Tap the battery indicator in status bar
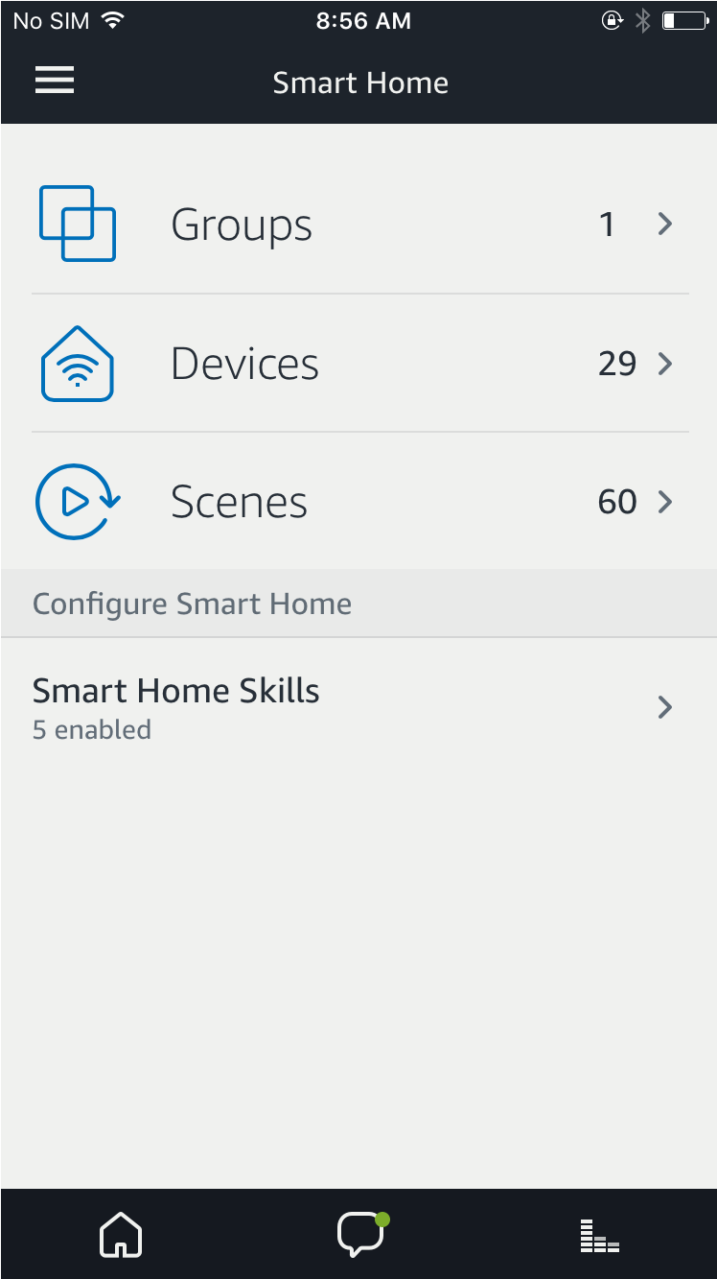 click(x=682, y=21)
